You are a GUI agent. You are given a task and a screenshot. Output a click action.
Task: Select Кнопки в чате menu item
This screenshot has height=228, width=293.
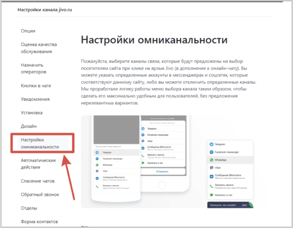coord(36,86)
